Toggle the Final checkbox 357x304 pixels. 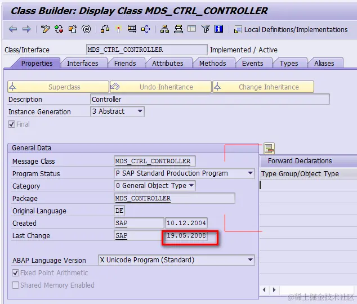[x=12, y=124]
